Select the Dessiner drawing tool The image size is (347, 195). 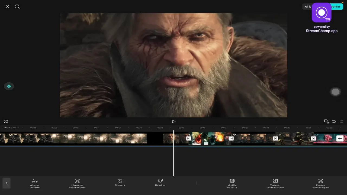pyautogui.click(x=160, y=183)
